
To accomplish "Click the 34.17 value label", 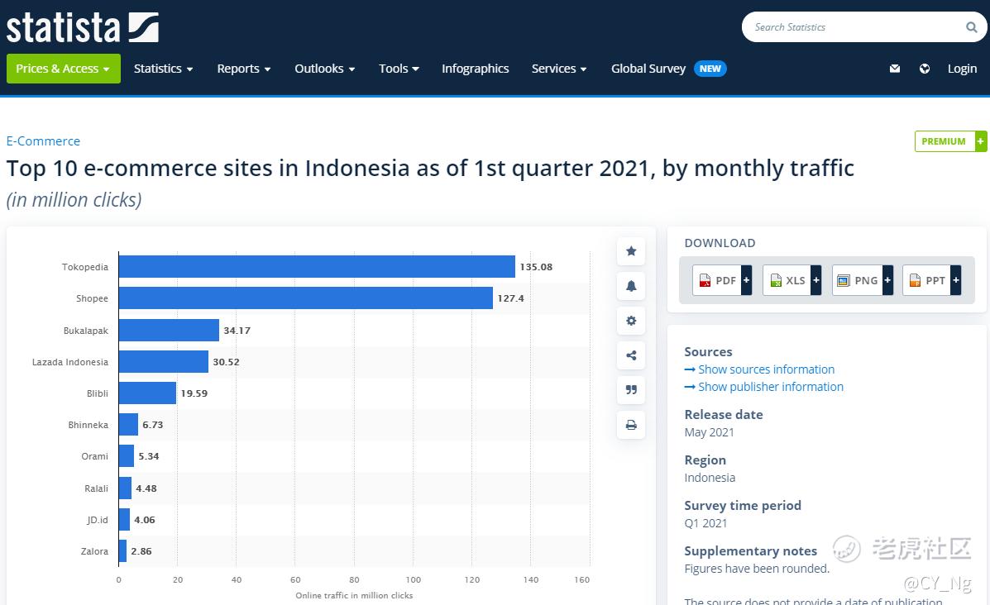I will point(237,331).
